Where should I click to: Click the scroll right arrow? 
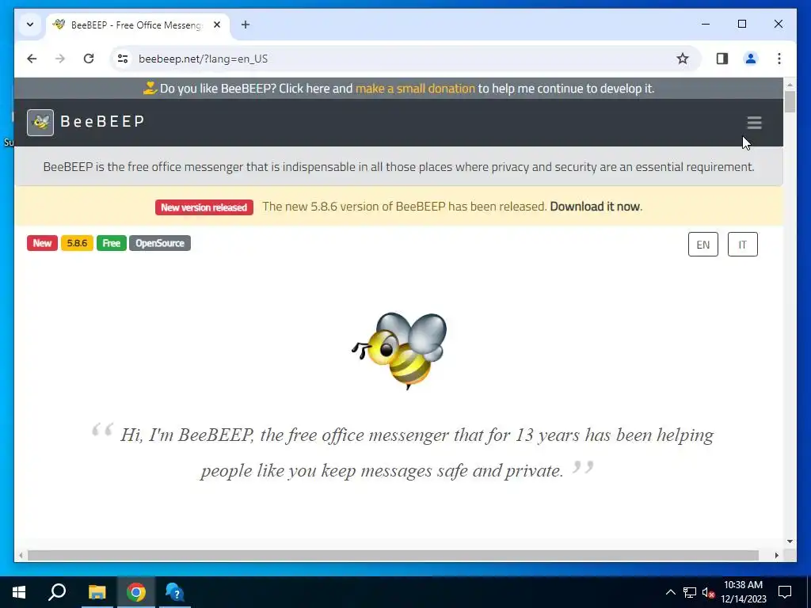pos(776,555)
